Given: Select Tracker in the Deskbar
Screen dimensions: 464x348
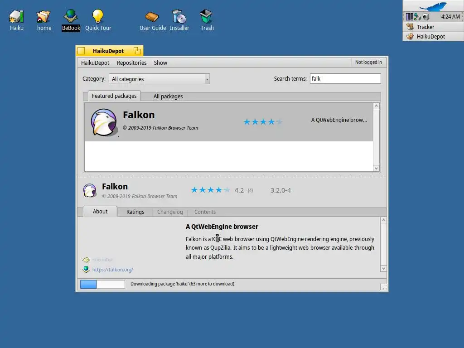Looking at the screenshot, I should pos(433,27).
